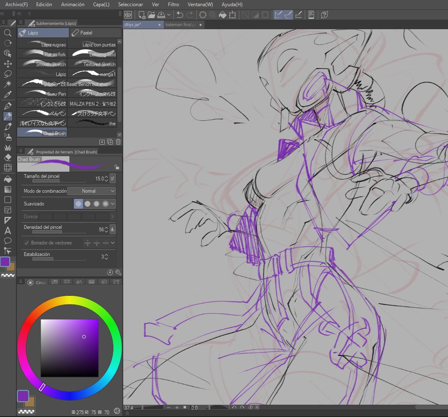Select the Zoom magnifier tool
The image size is (448, 417).
coord(8,33)
